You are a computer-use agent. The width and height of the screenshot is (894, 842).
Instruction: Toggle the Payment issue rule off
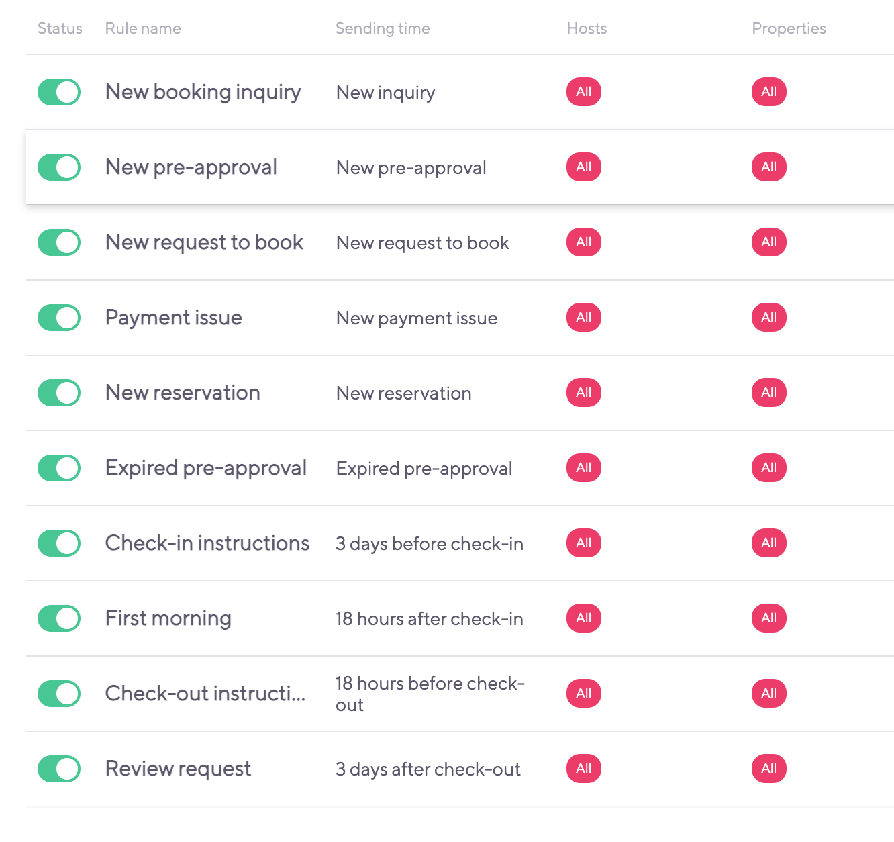click(58, 318)
